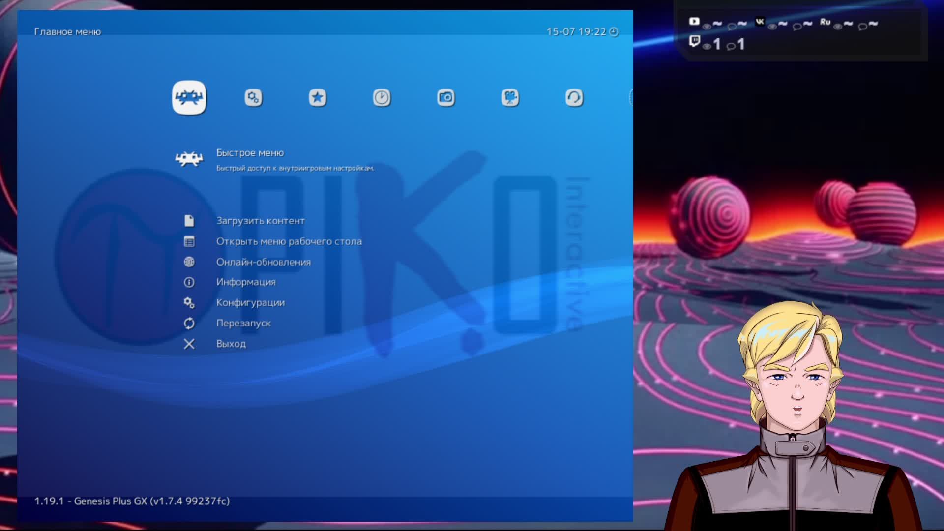Open the Images camera tab
944x531 pixels.
click(x=446, y=97)
